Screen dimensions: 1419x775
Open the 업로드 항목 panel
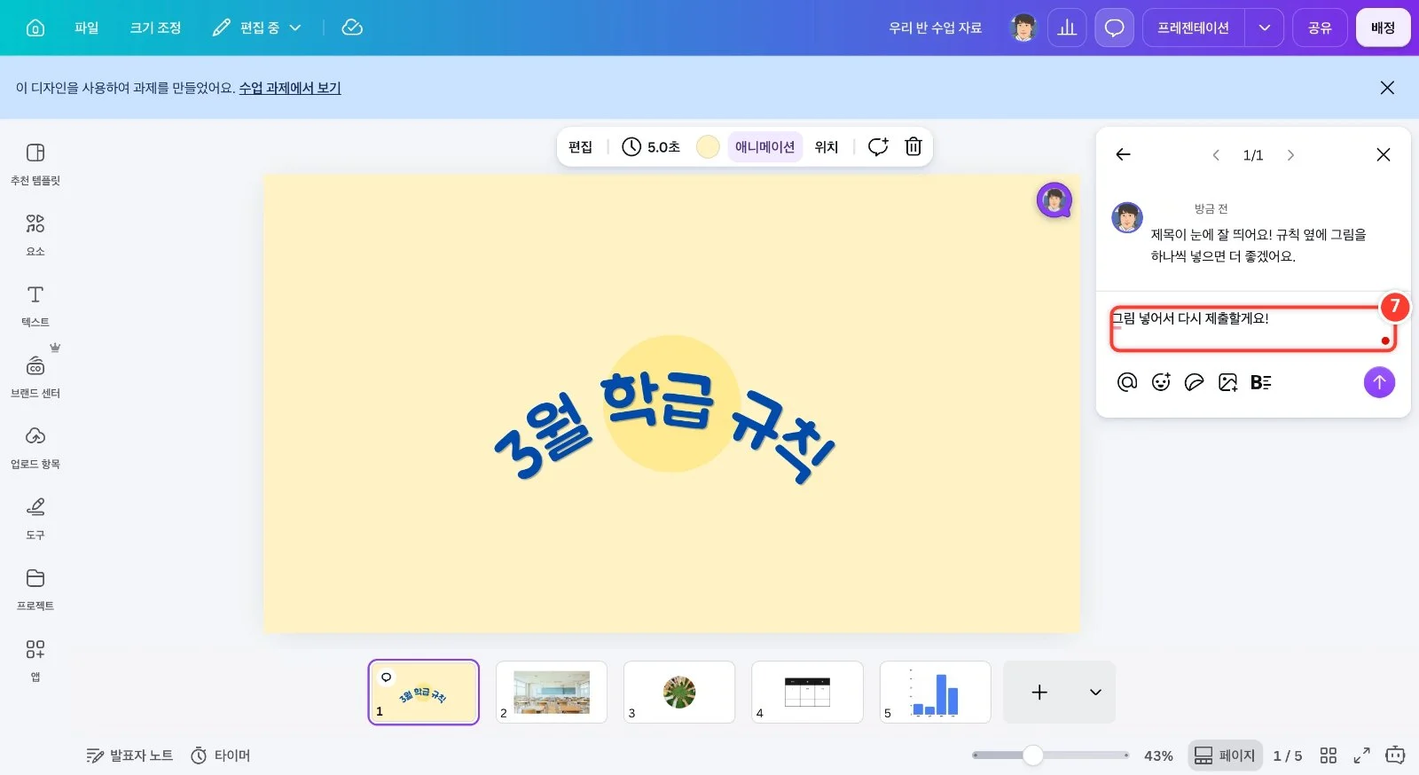(35, 448)
